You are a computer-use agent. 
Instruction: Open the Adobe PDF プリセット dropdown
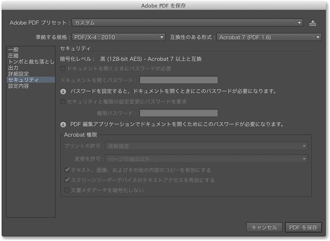coord(187,23)
